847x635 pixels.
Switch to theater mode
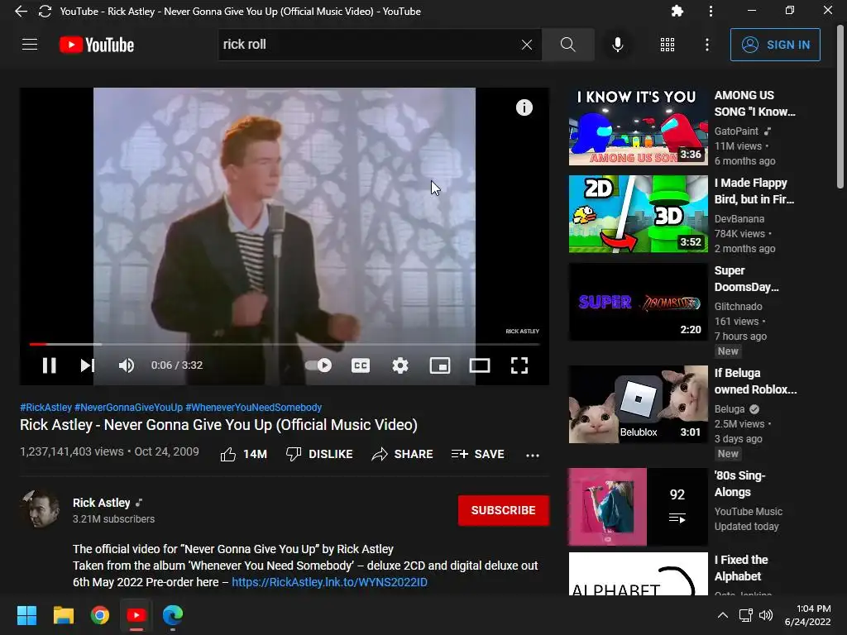pos(480,365)
